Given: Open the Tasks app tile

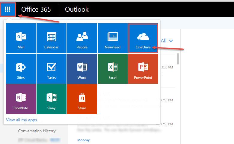Looking at the screenshot, I should click(x=52, y=69).
